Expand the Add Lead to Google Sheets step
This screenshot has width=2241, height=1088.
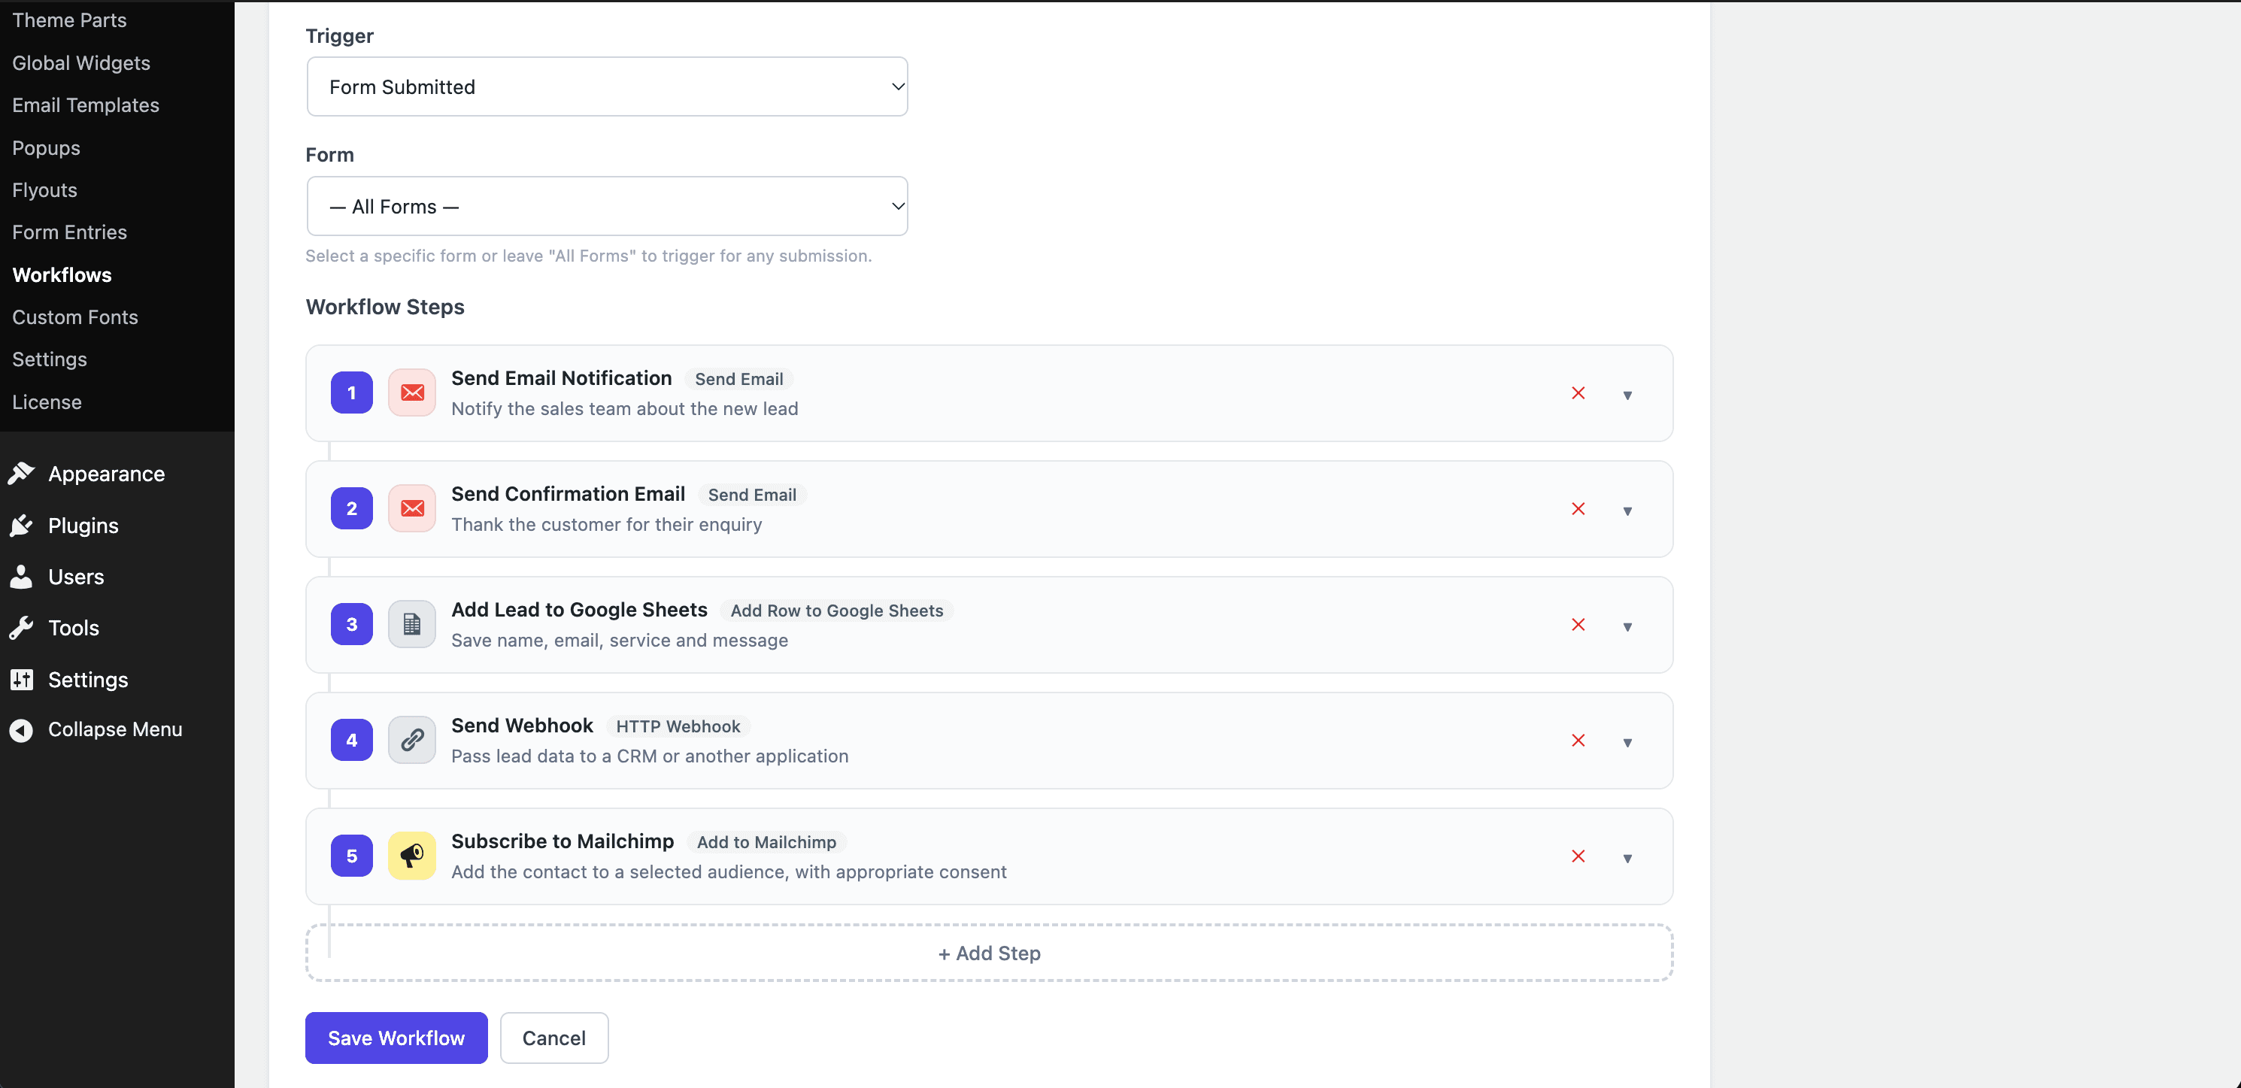[1627, 626]
